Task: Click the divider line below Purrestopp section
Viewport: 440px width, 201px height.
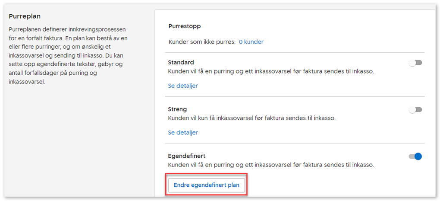Action: 296,53
